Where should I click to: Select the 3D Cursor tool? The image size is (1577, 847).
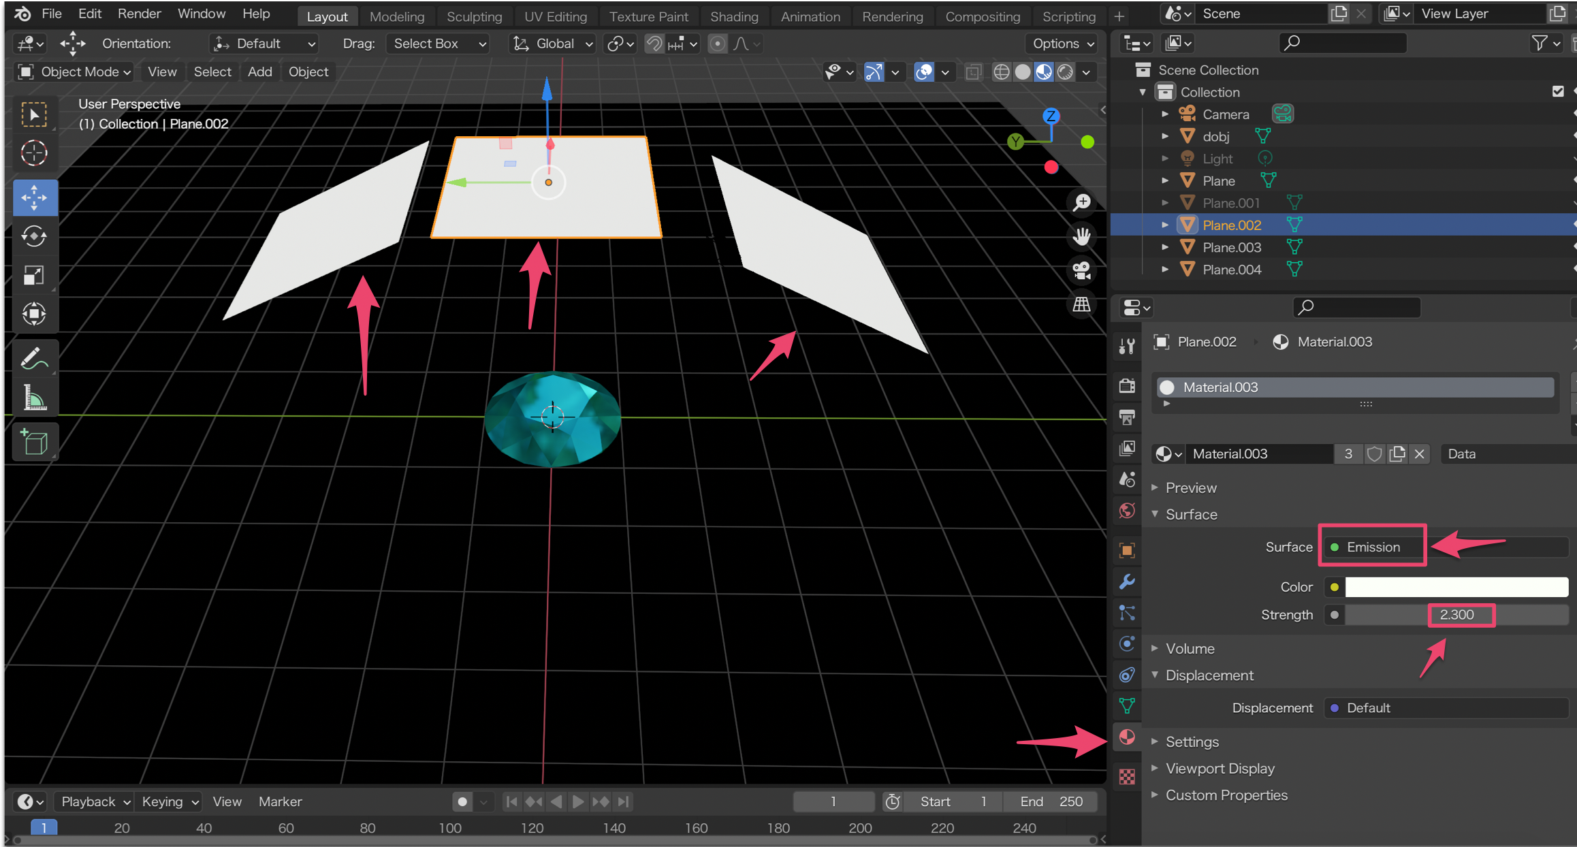tap(34, 153)
